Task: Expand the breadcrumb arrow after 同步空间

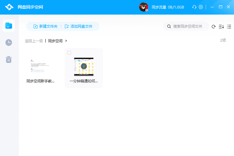Action: (66, 41)
